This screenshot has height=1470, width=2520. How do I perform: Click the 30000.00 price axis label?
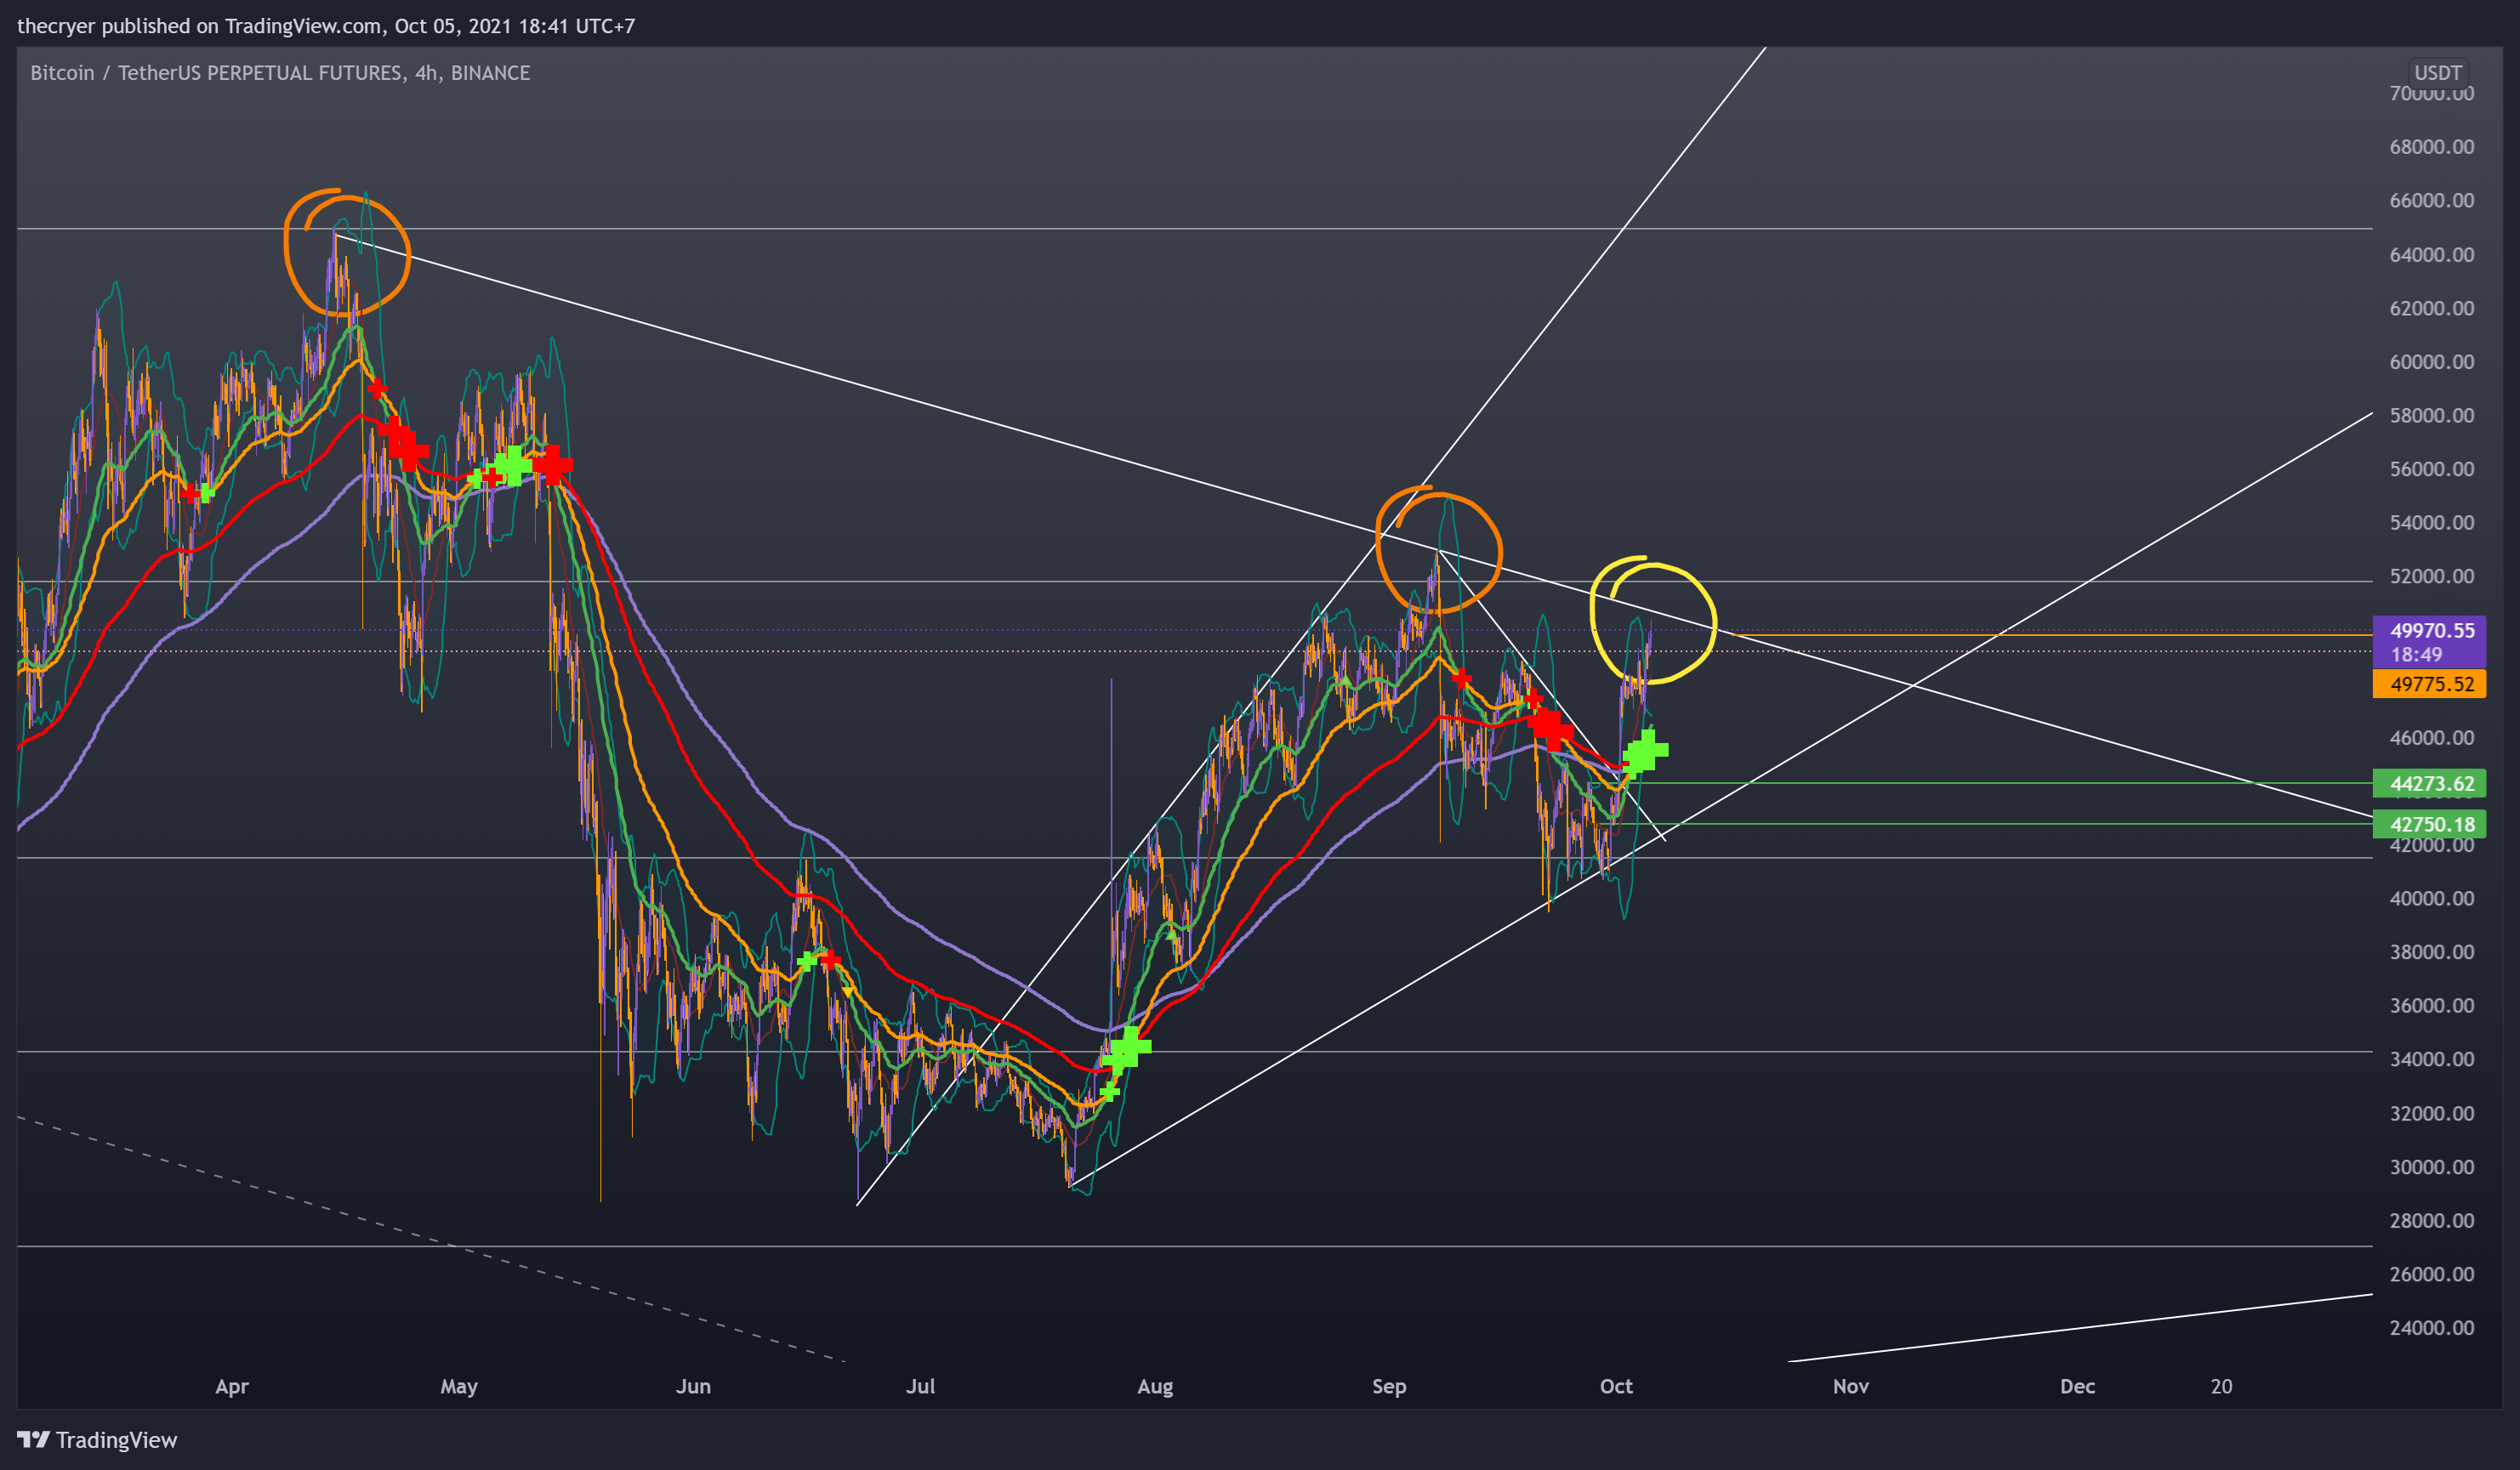2432,1167
